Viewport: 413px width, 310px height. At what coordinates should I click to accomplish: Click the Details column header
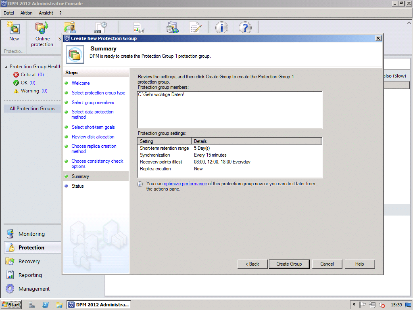click(x=256, y=141)
